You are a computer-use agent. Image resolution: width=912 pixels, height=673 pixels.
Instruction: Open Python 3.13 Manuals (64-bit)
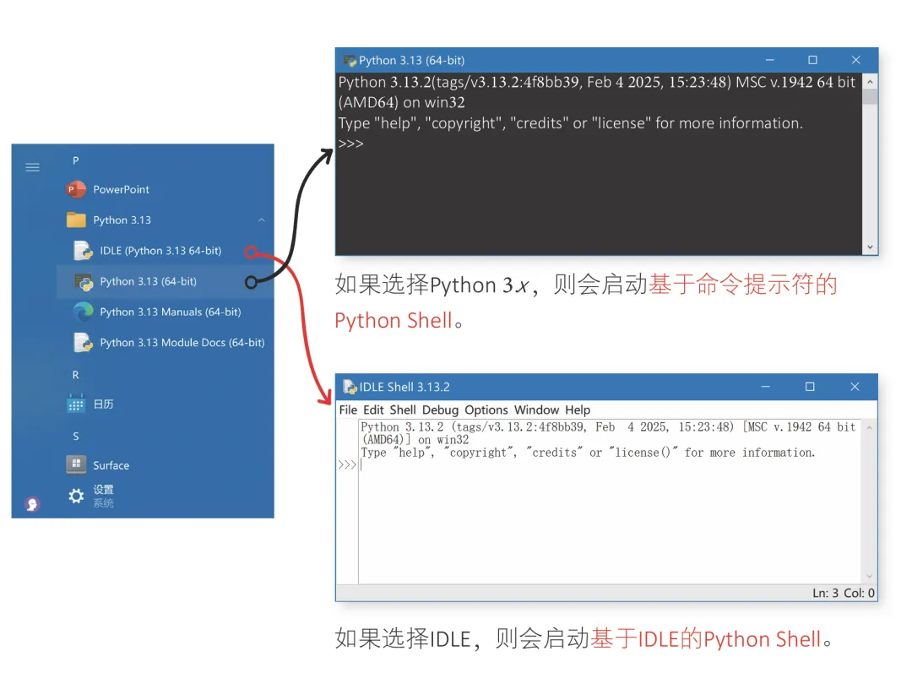click(171, 312)
